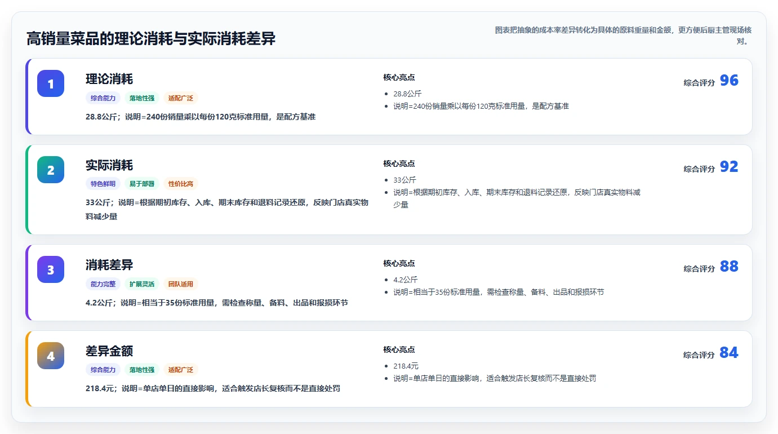The width and height of the screenshot is (778, 434).
Task: Open the 差异金额 card title
Action: click(109, 351)
